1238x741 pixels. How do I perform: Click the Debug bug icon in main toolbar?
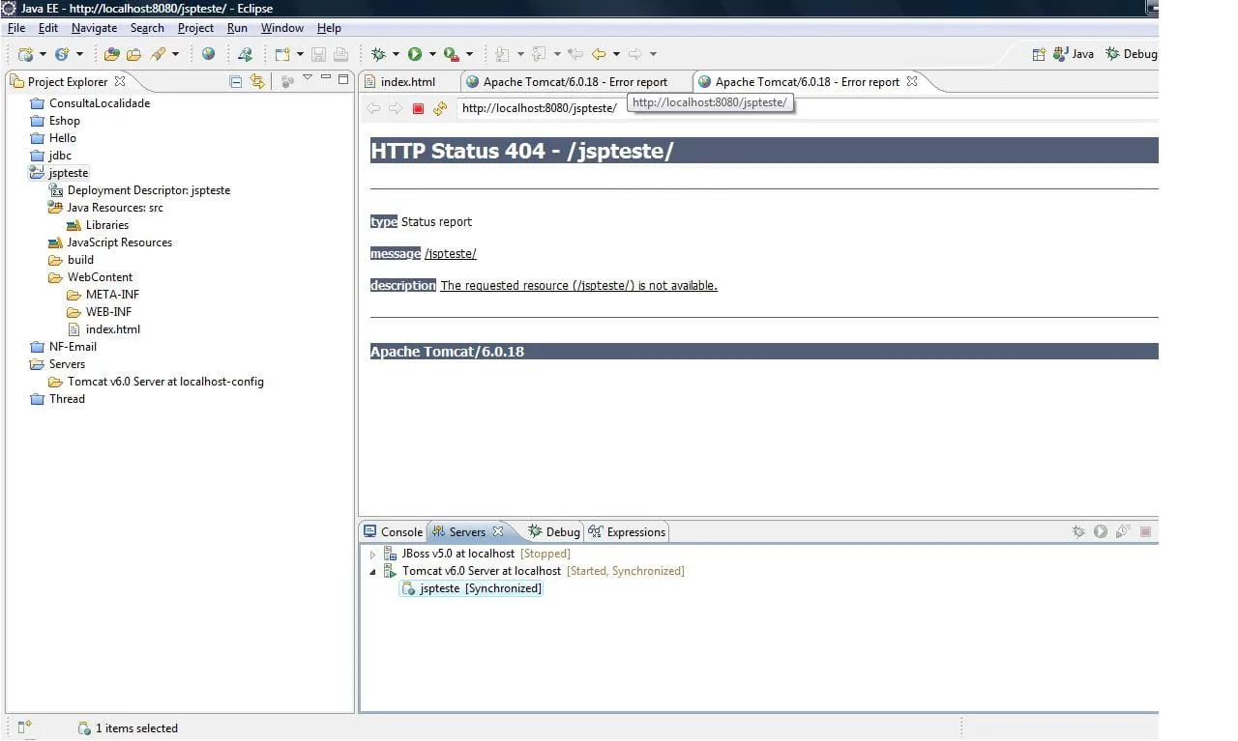pos(378,54)
